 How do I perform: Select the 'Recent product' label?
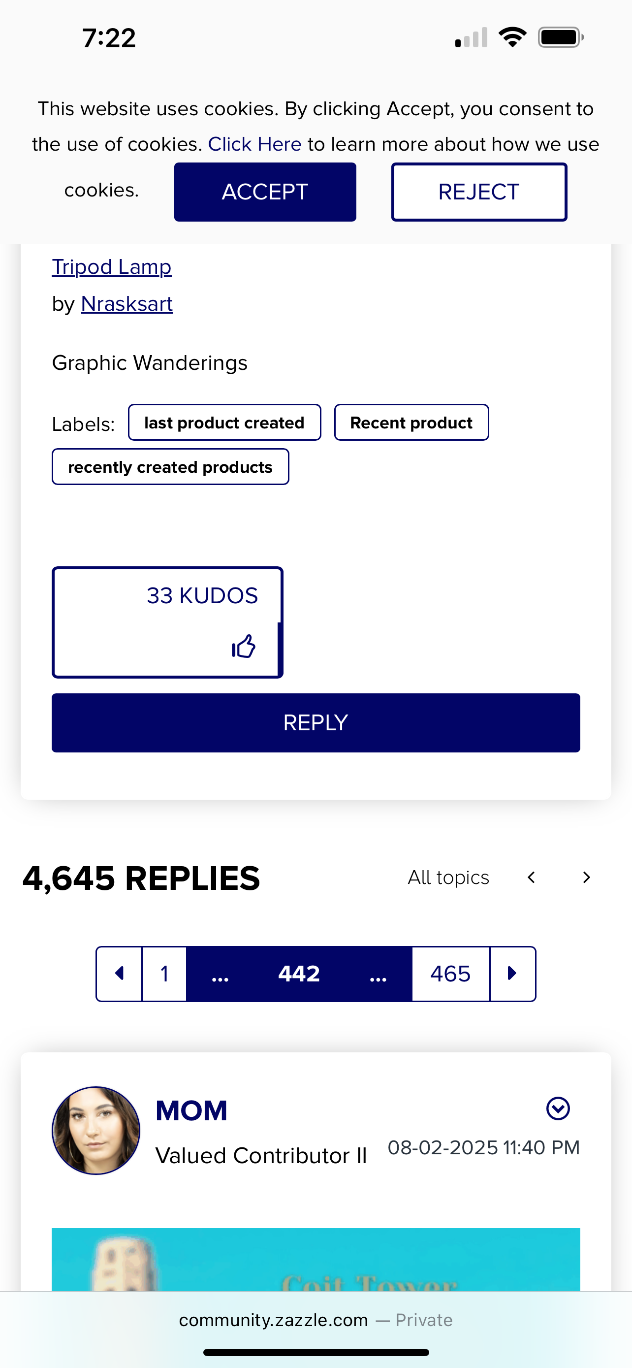point(411,422)
